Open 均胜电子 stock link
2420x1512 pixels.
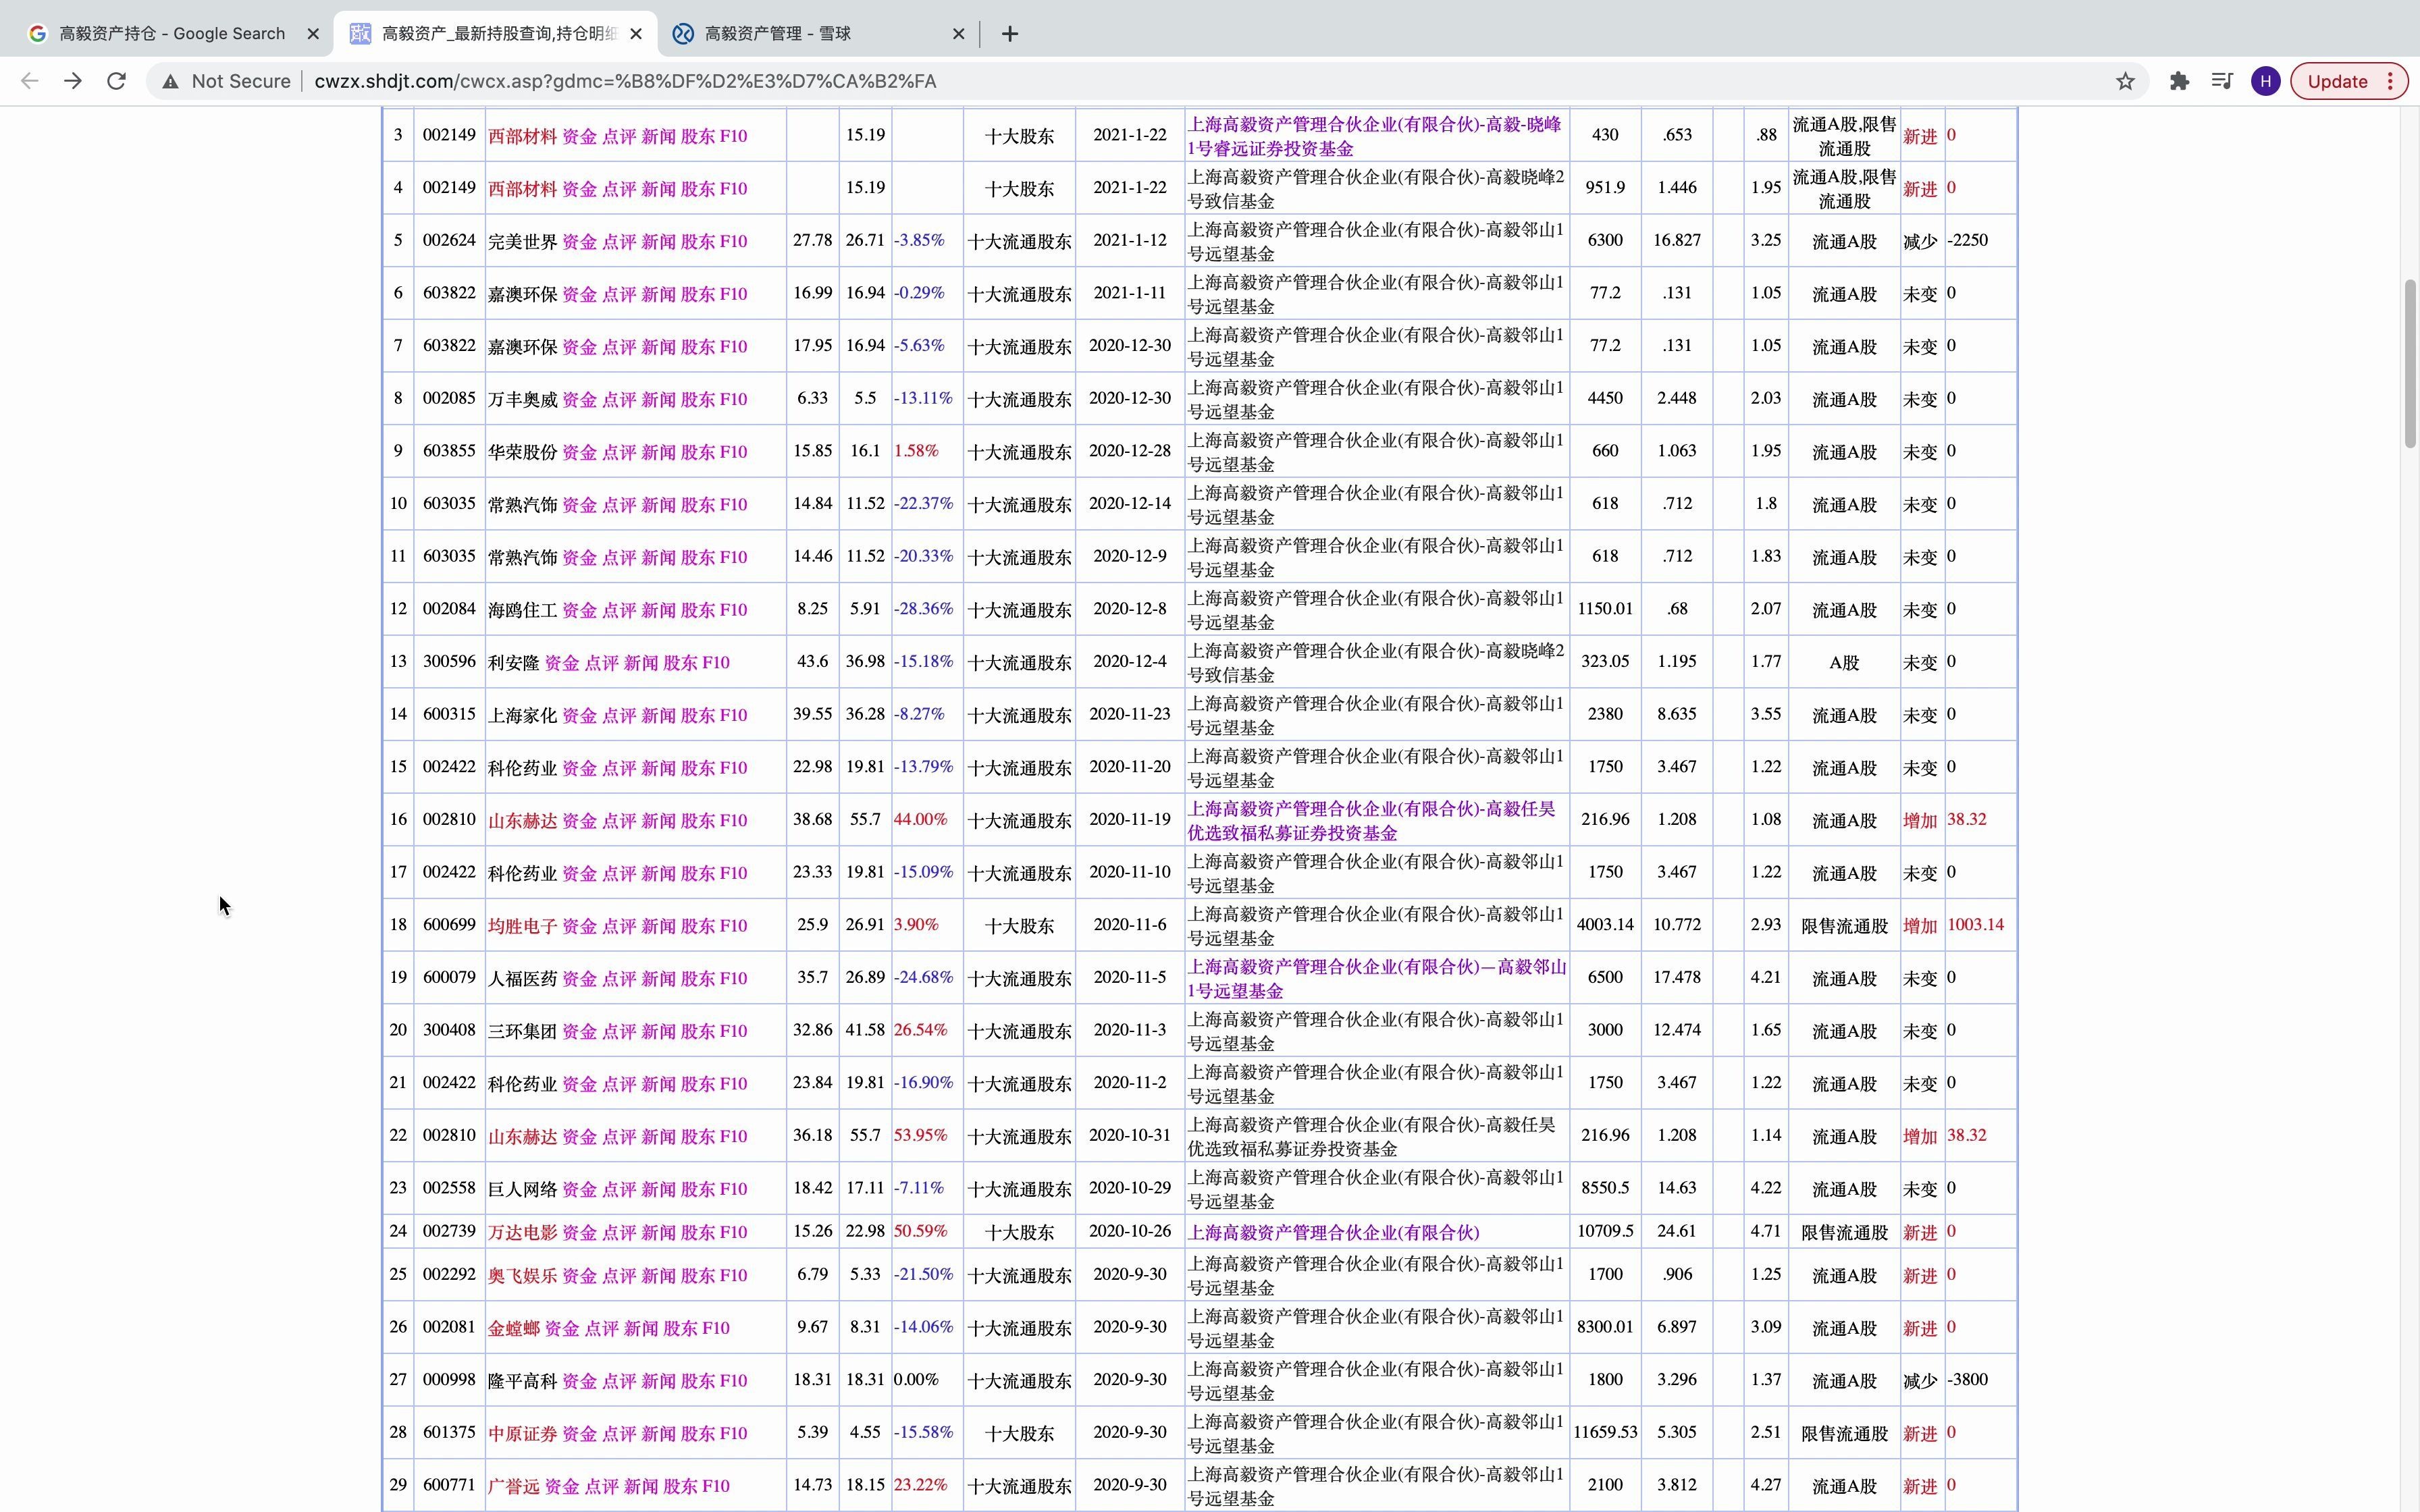522,926
